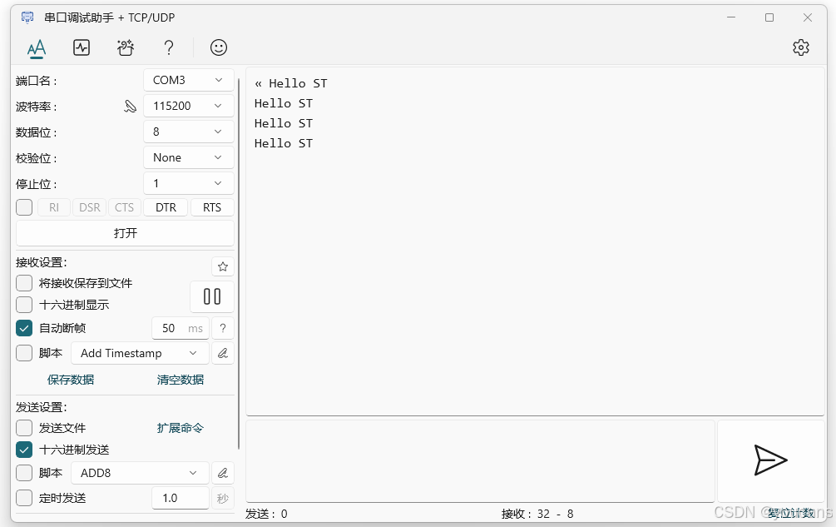Open the waveform plot view
836x527 pixels.
click(82, 47)
